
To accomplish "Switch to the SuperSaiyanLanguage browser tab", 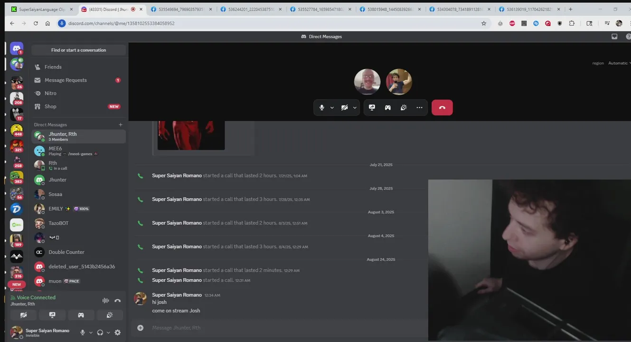I will pyautogui.click(x=41, y=9).
